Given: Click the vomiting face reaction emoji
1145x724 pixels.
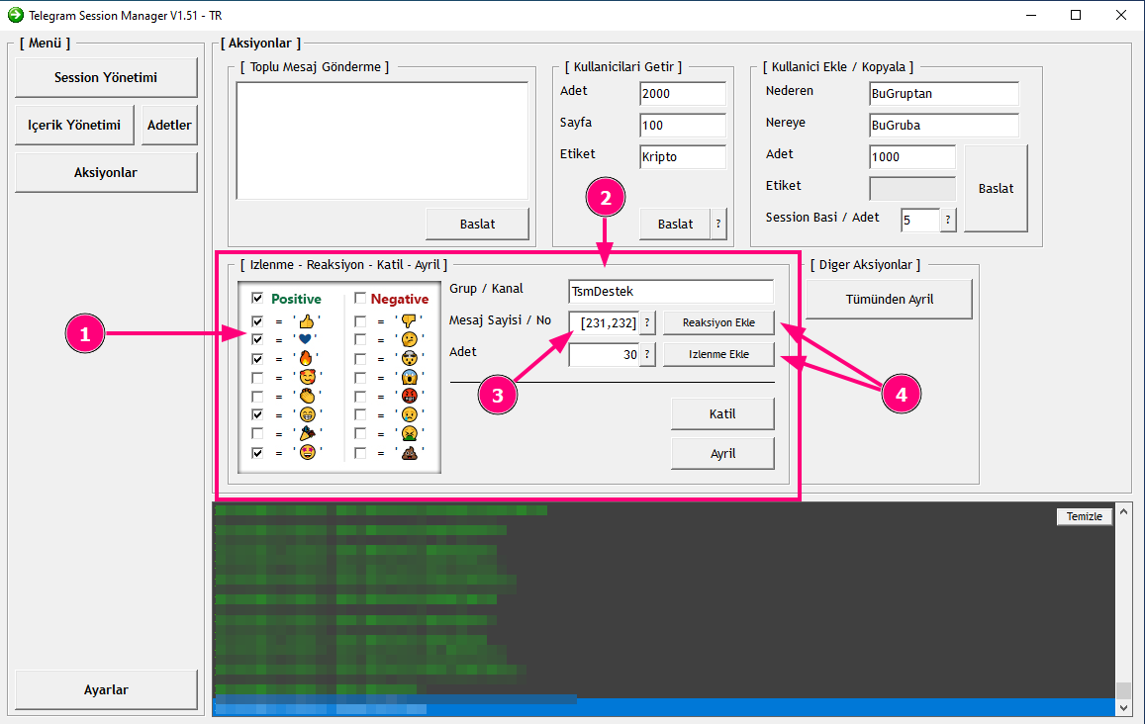Looking at the screenshot, I should [x=410, y=433].
